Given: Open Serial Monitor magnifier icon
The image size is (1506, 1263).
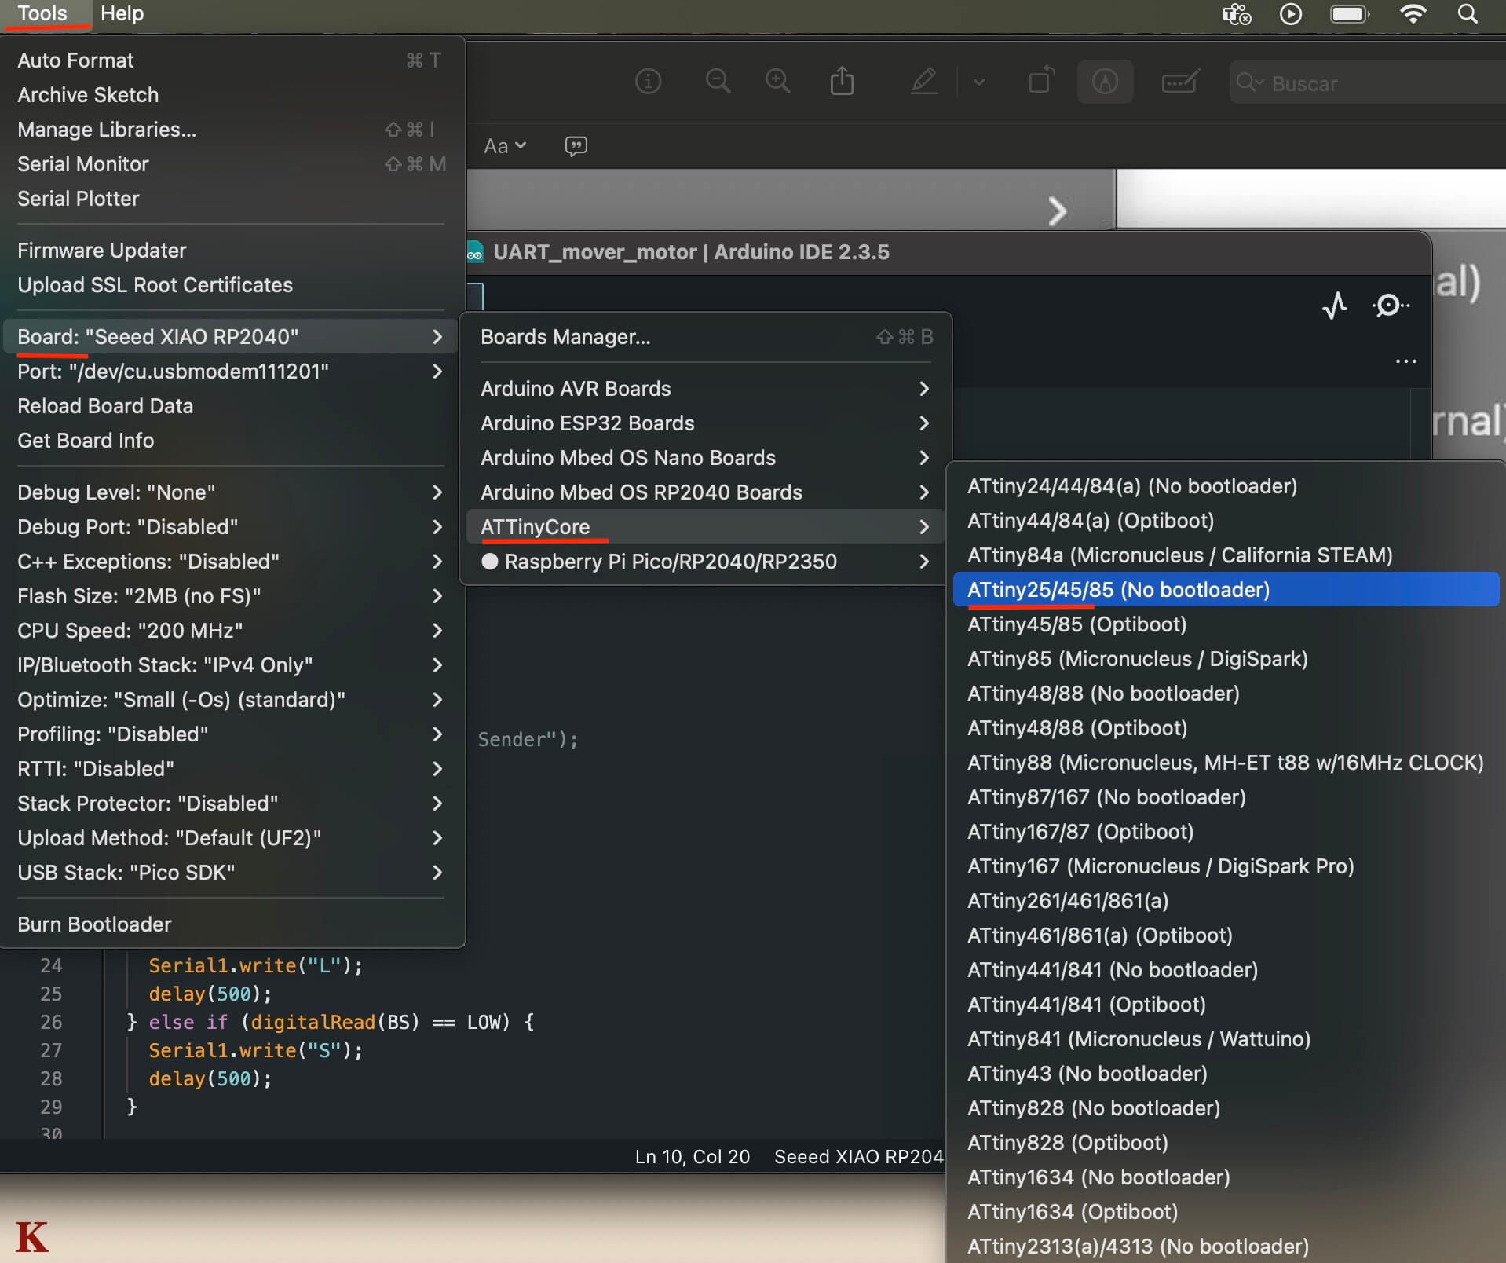Looking at the screenshot, I should pyautogui.click(x=1390, y=305).
